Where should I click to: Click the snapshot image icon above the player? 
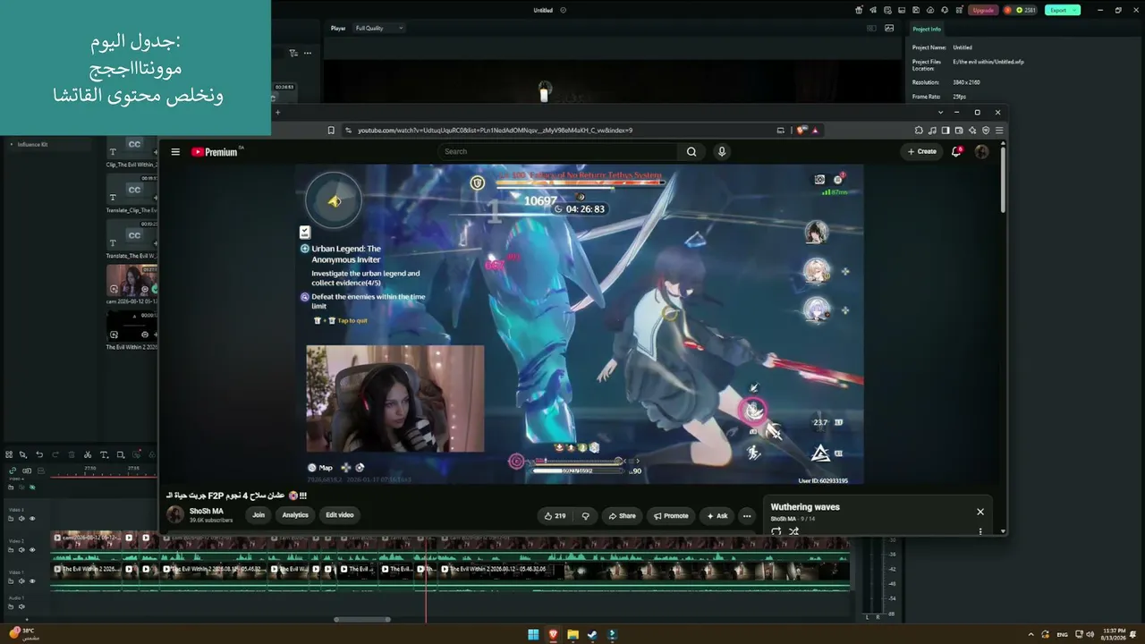pos(889,28)
